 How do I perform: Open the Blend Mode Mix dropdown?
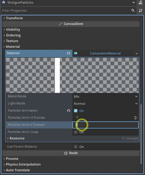[x=106, y=96]
